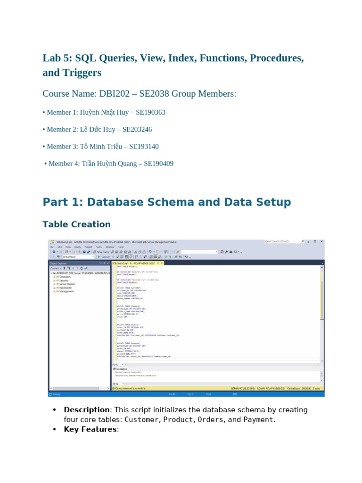Select the Management tree item label
Image resolution: width=362 pixels, height=483 pixels.
coord(66,291)
